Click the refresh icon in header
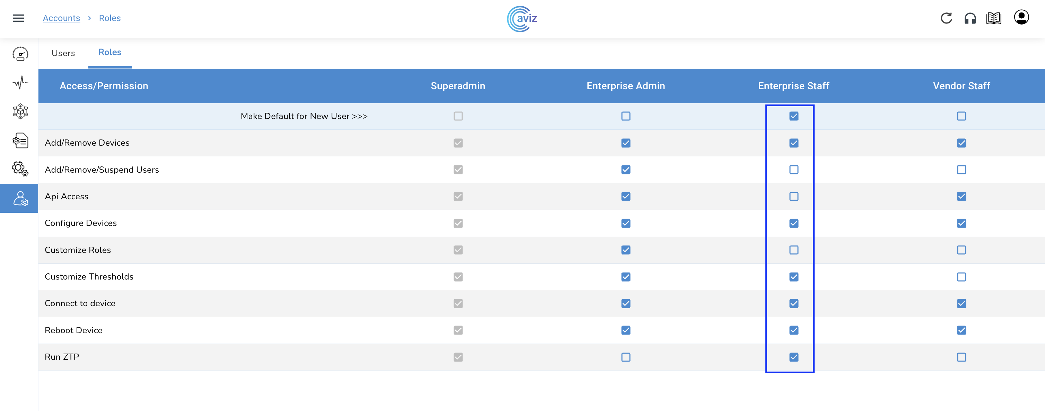Viewport: 1045px width, 411px height. [946, 18]
